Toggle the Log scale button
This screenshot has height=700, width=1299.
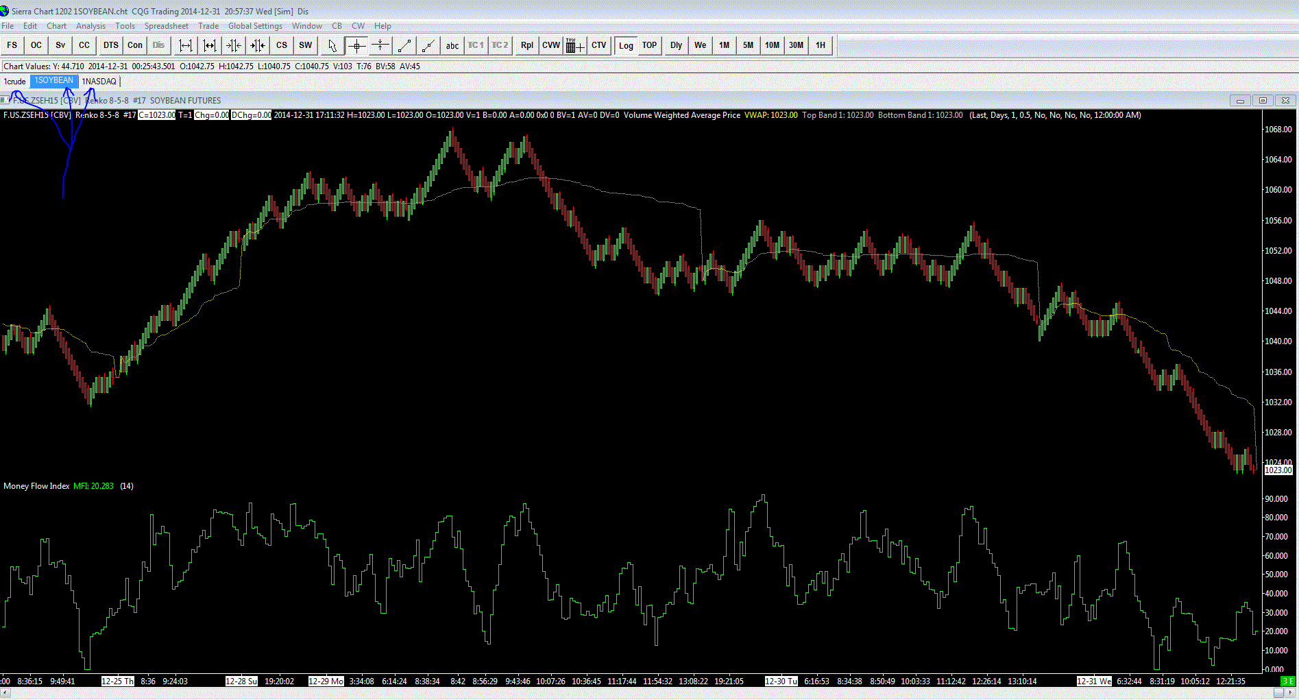point(626,45)
